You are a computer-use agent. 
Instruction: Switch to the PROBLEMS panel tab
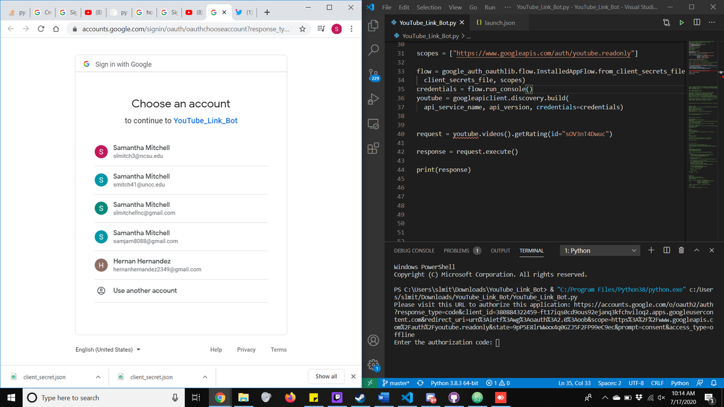point(462,250)
